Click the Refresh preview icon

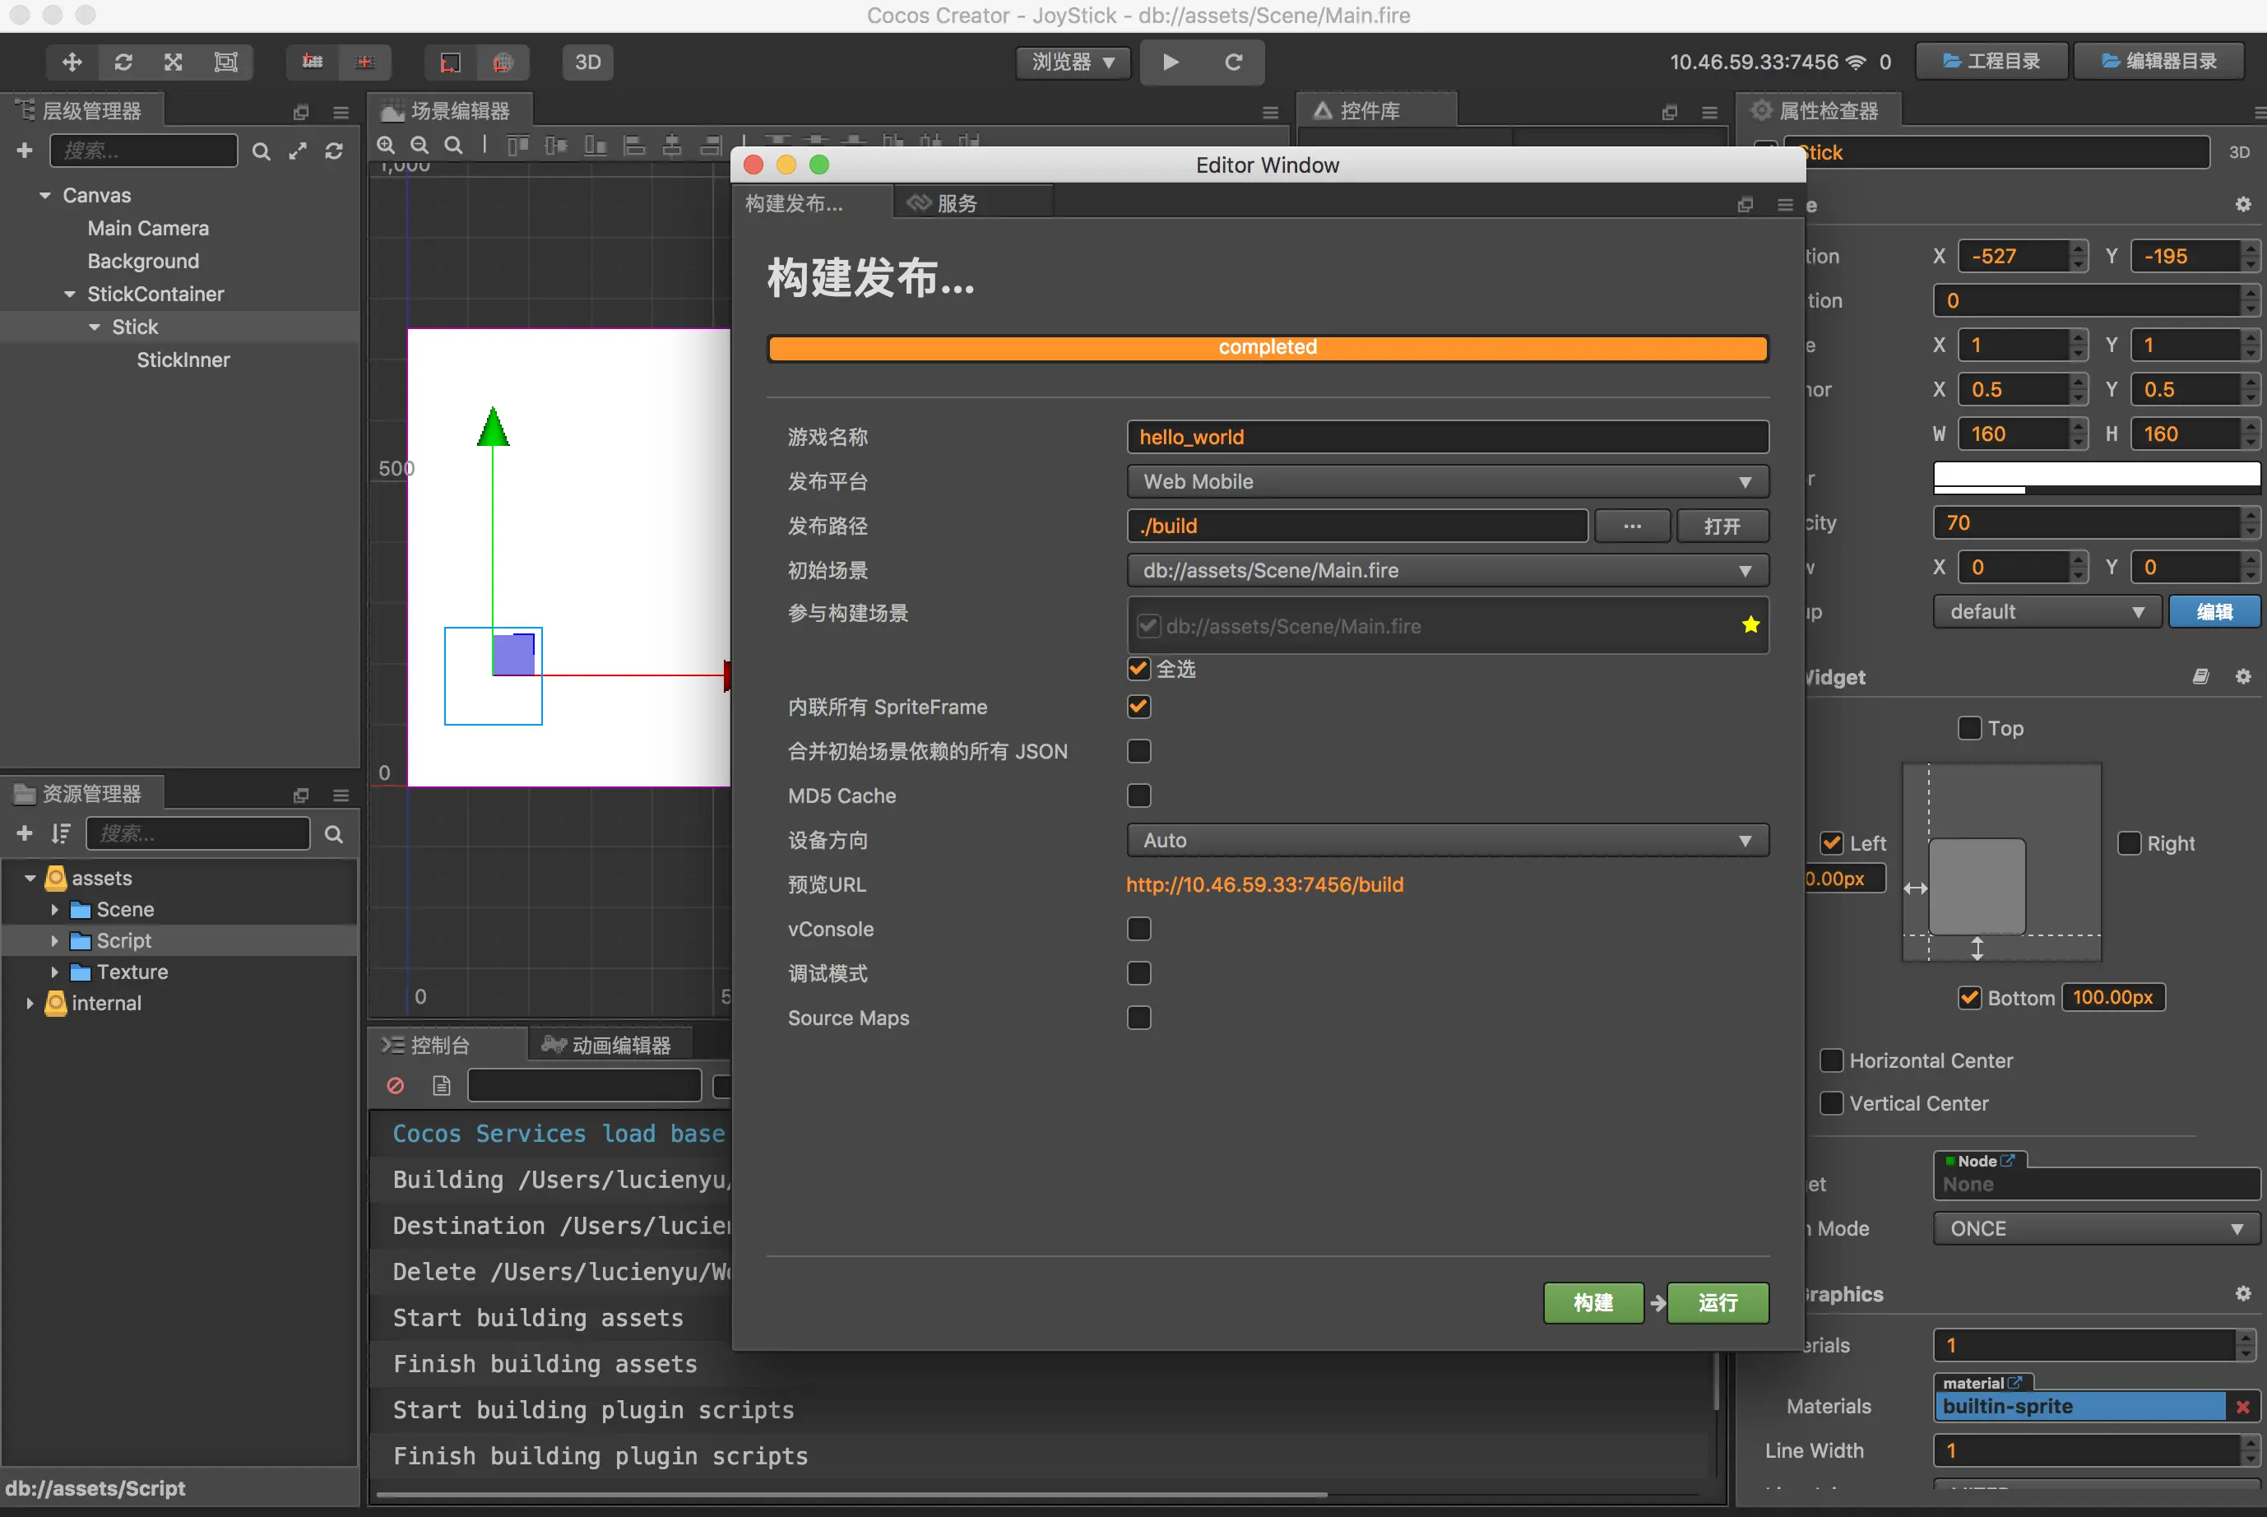(x=1233, y=62)
